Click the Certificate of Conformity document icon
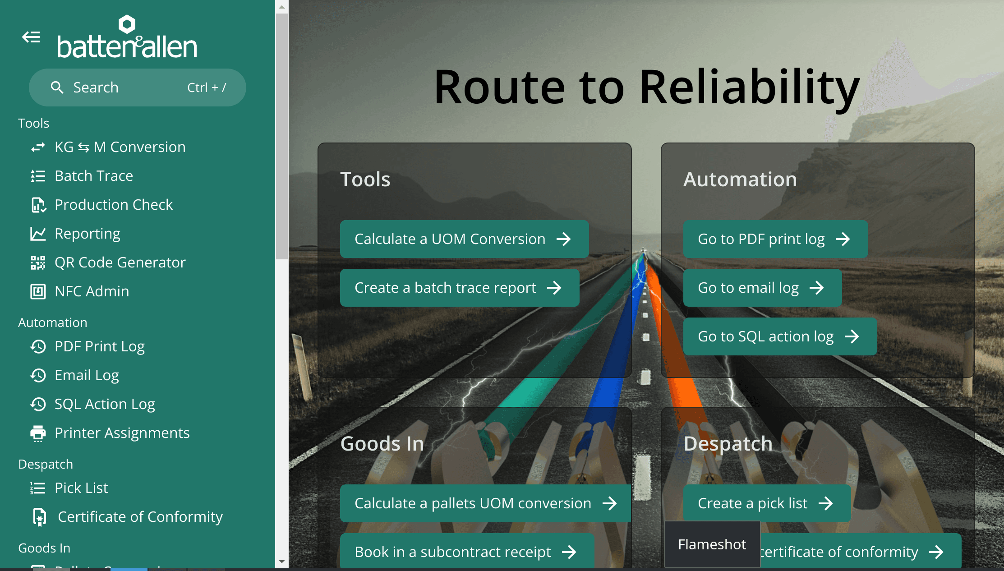The height and width of the screenshot is (571, 1004). tap(39, 517)
